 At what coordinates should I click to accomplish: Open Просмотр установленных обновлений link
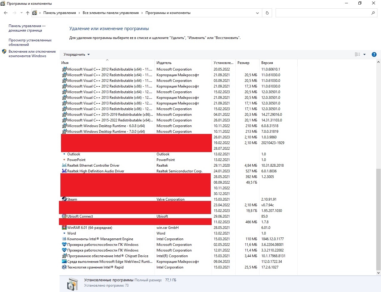[30, 42]
